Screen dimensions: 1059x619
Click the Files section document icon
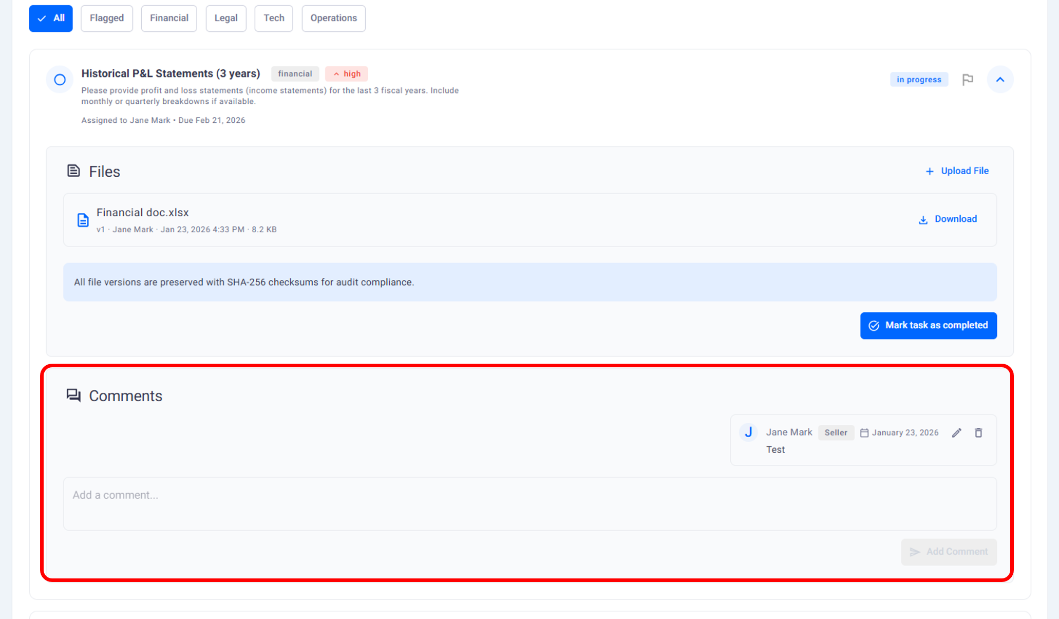(73, 171)
